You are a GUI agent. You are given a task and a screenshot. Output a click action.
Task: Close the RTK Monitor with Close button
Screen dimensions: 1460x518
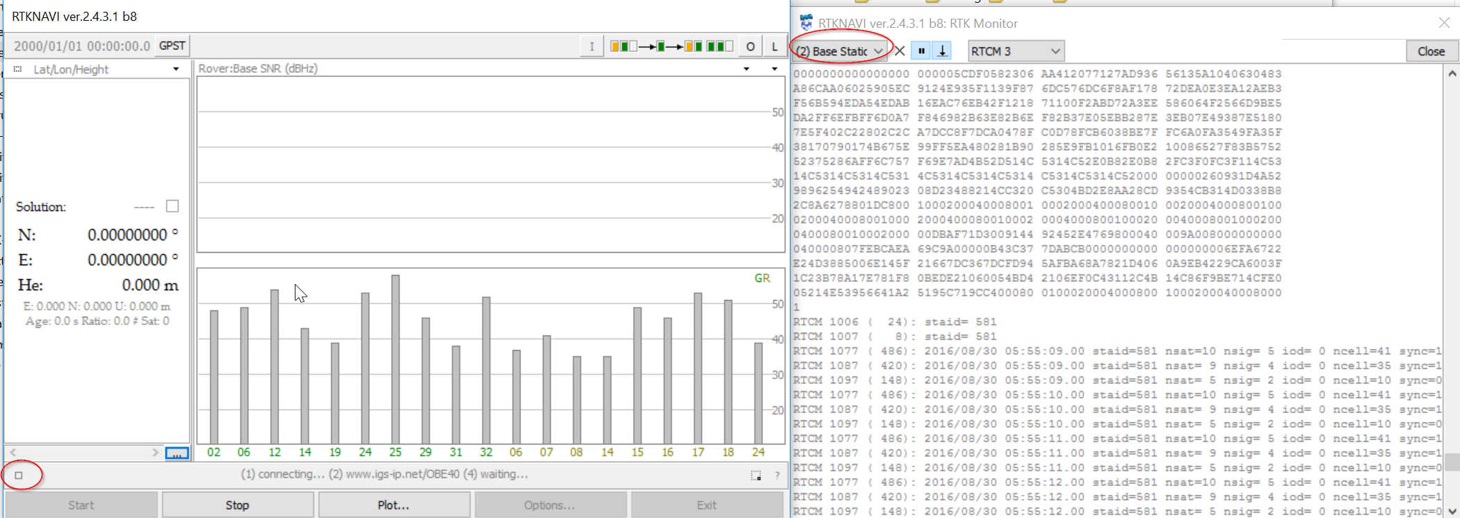tap(1431, 51)
